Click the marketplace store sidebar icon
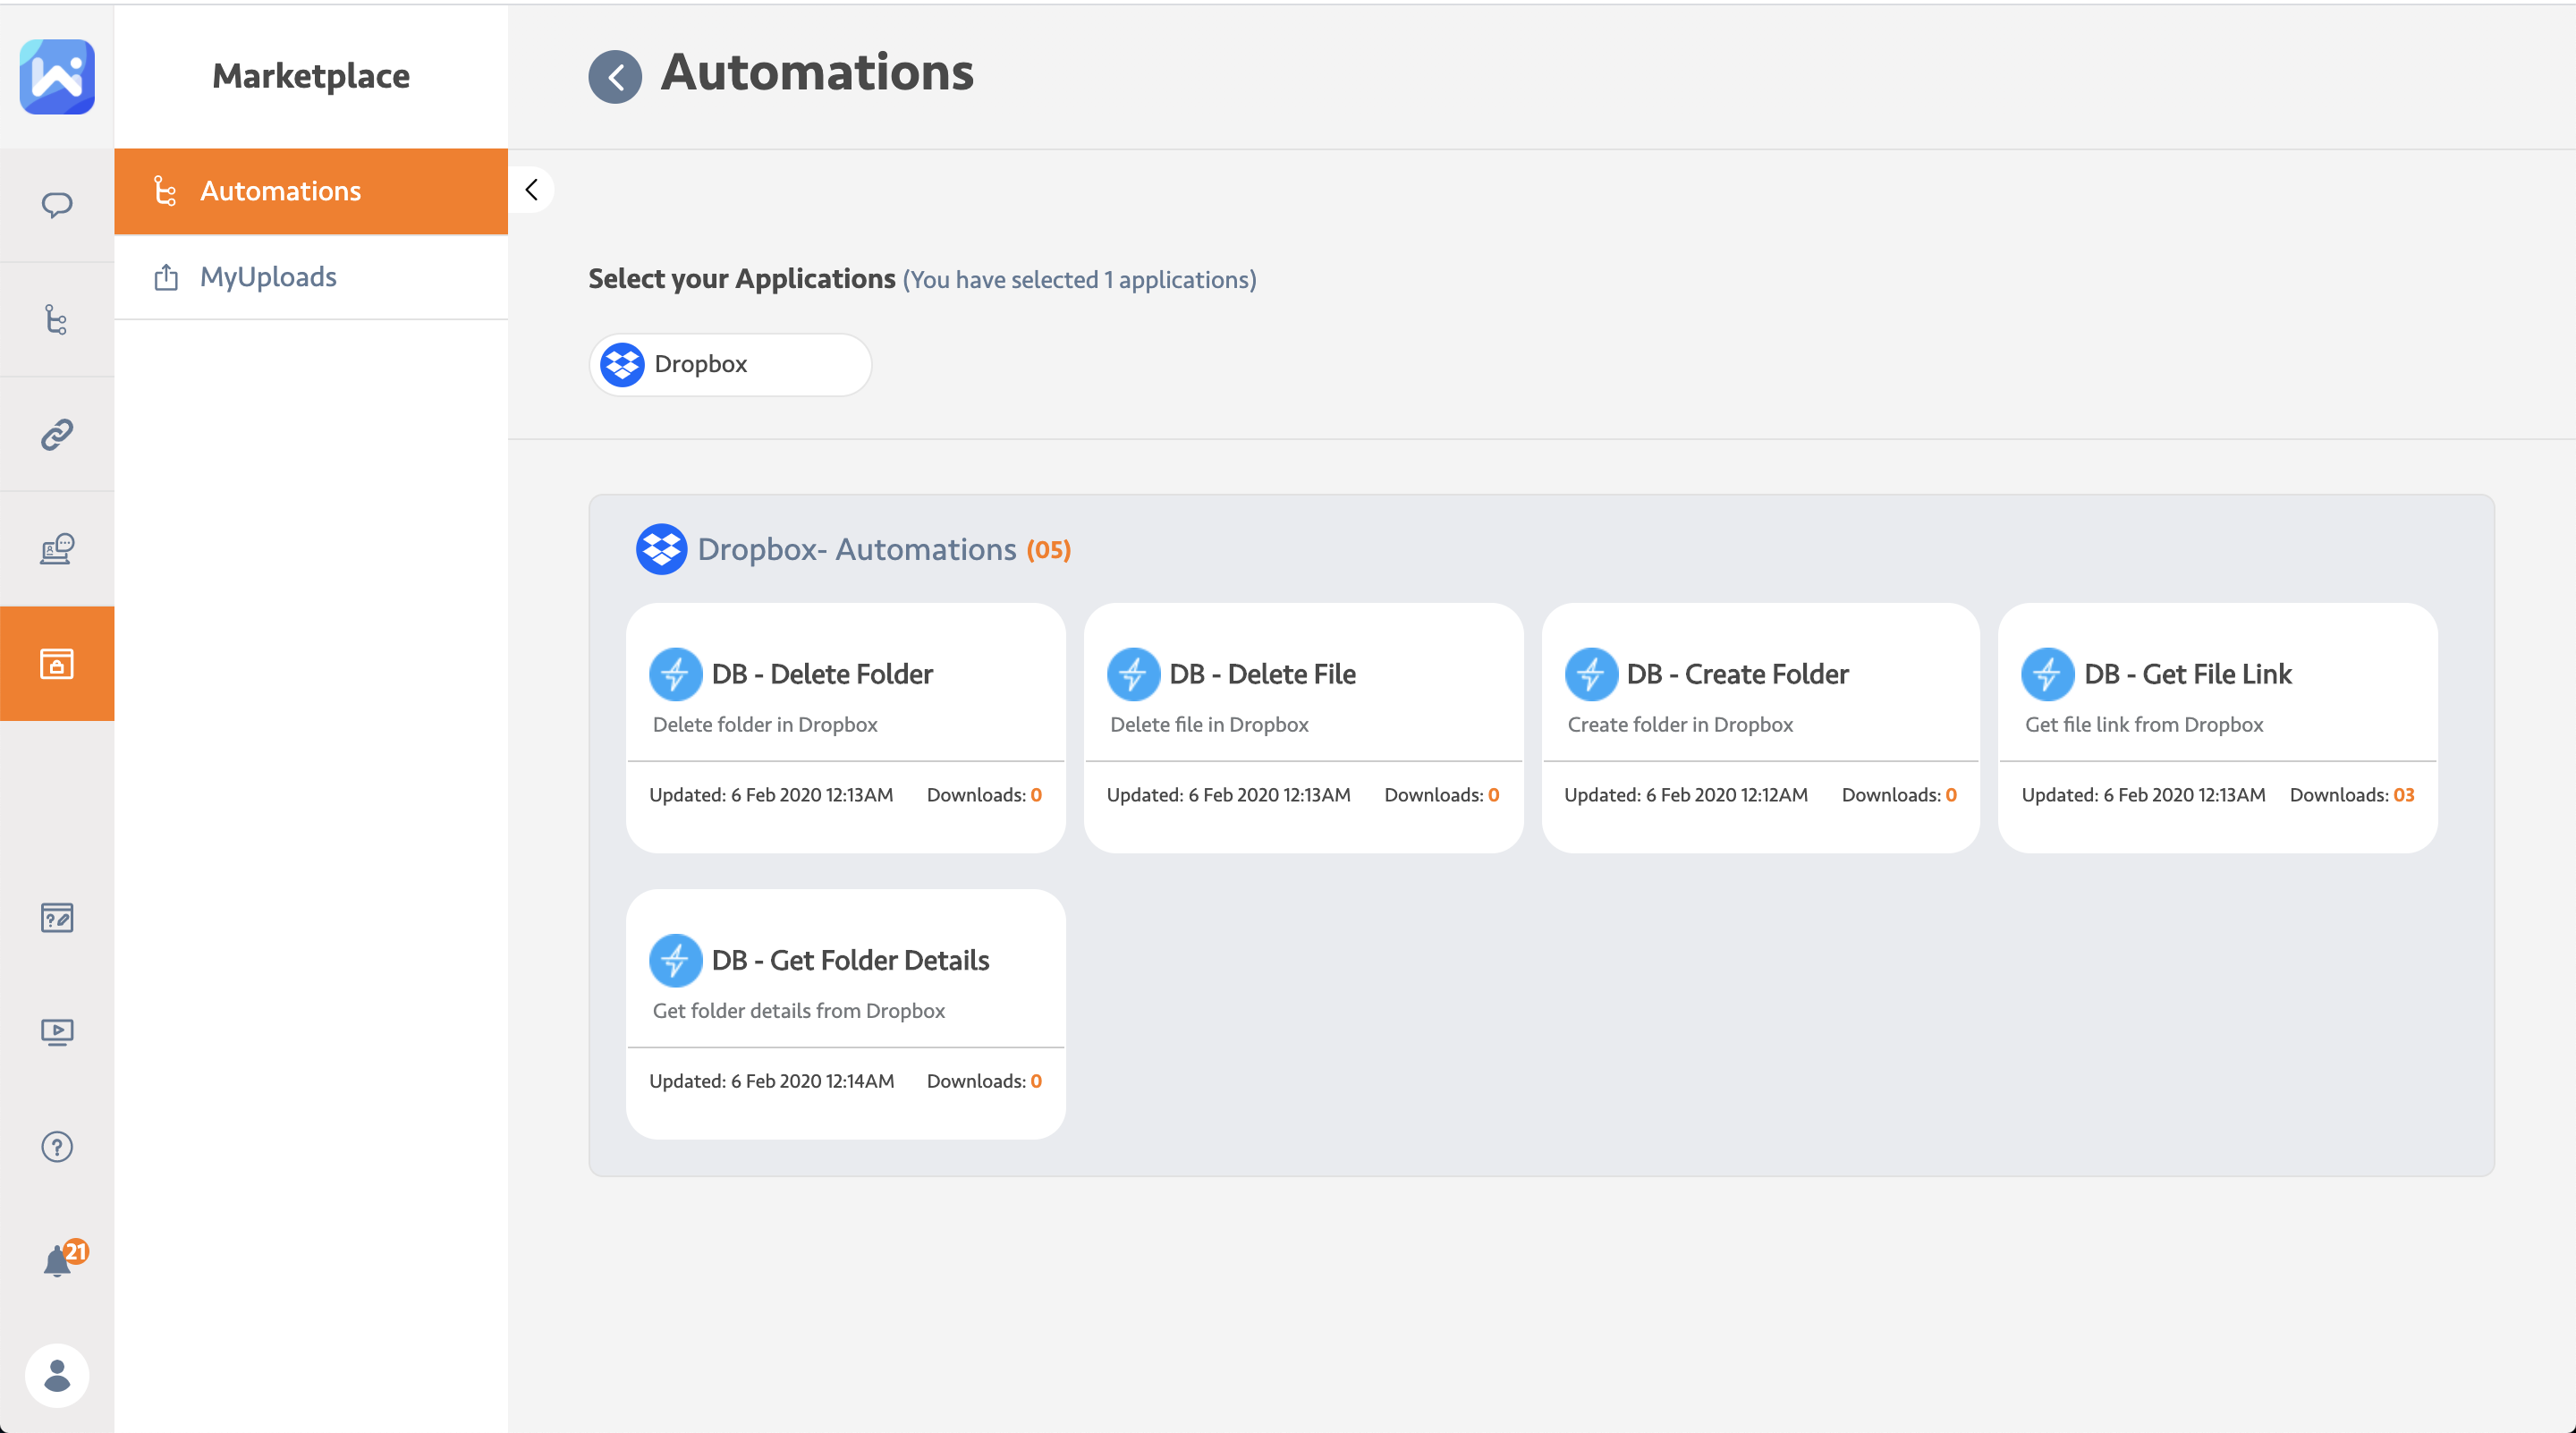 click(57, 663)
